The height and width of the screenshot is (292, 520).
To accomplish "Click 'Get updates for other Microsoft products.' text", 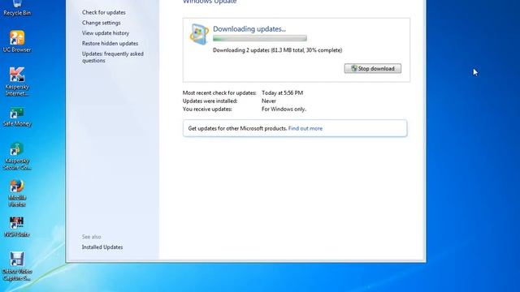I will click(237, 128).
